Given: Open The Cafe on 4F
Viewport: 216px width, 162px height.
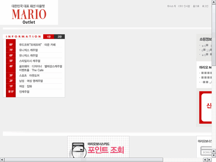Looking at the screenshot, I should (x=38, y=70).
